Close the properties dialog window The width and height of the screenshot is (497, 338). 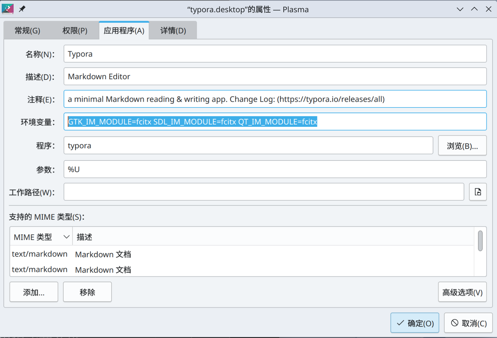tap(488, 9)
